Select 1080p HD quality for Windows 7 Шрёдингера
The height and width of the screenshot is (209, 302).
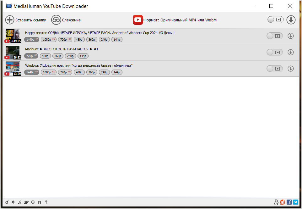pos(49,72)
